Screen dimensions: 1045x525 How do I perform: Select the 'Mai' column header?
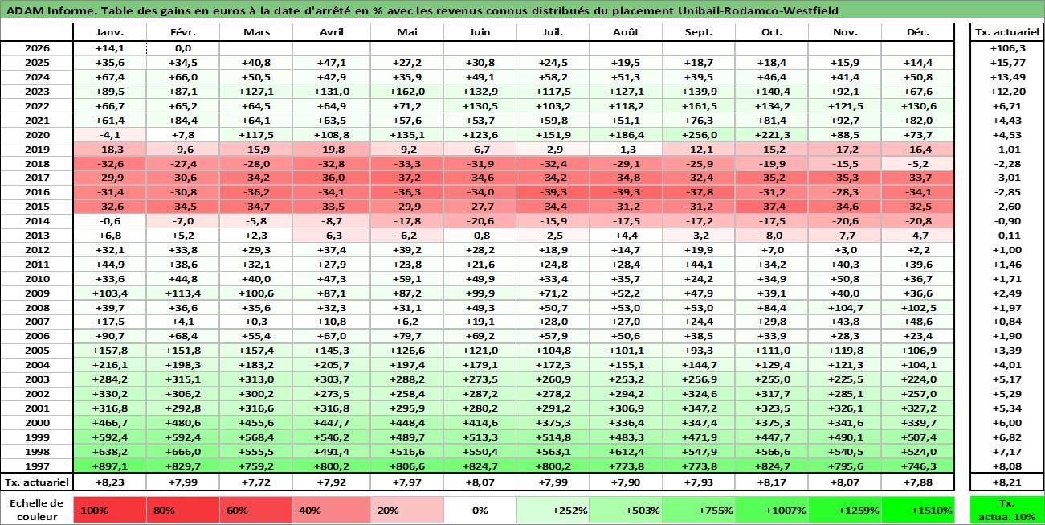pyautogui.click(x=406, y=33)
